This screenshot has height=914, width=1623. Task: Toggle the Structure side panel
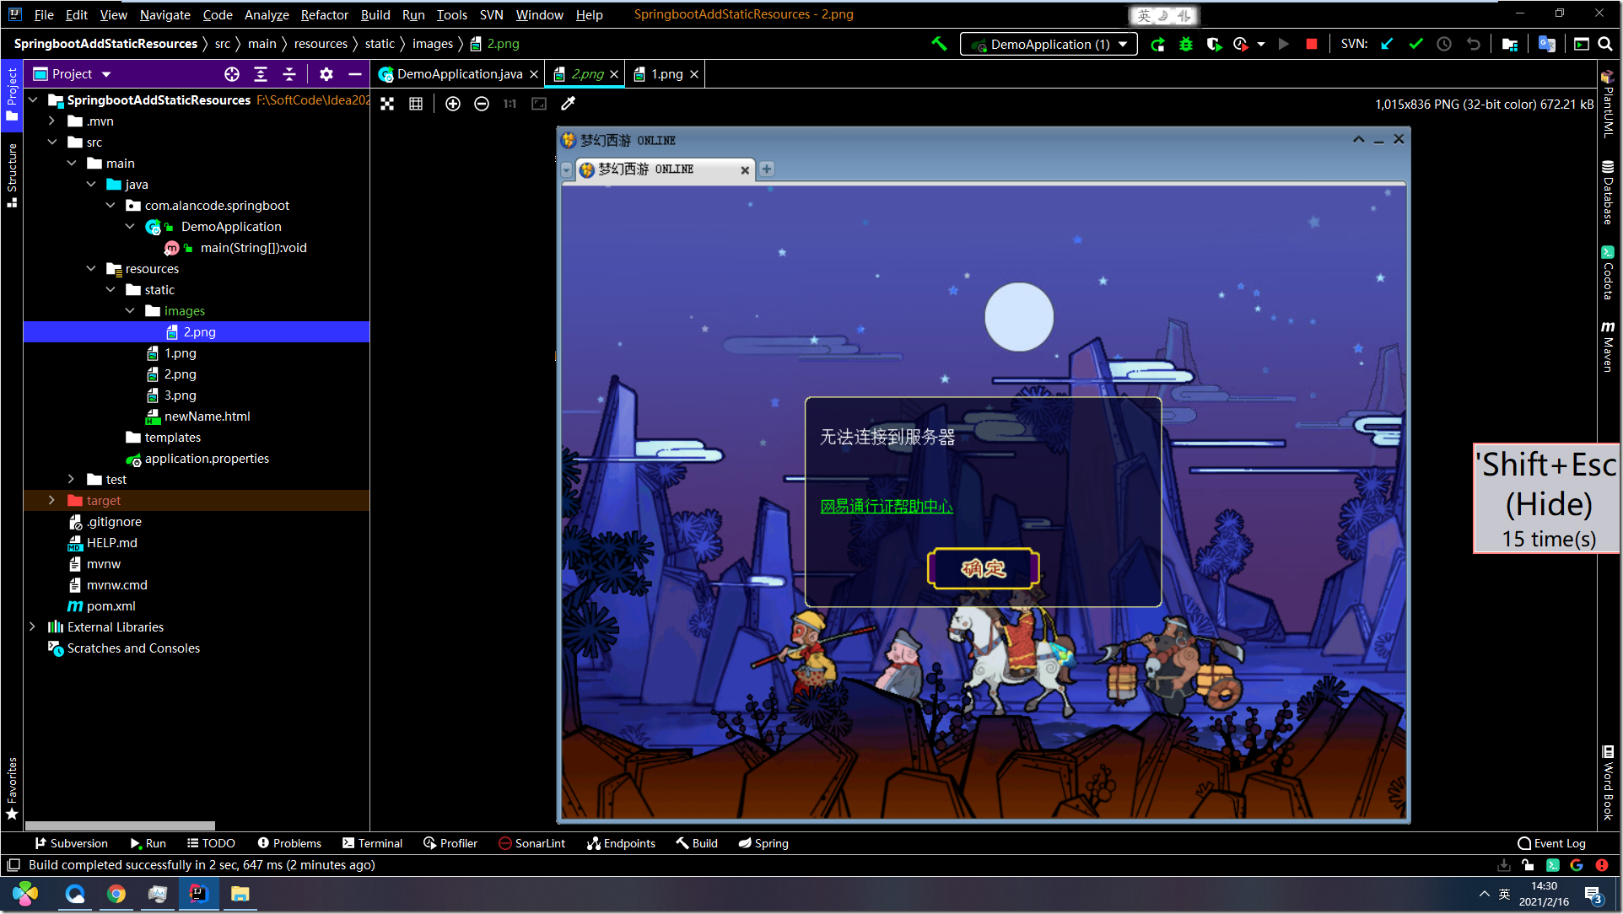(12, 175)
